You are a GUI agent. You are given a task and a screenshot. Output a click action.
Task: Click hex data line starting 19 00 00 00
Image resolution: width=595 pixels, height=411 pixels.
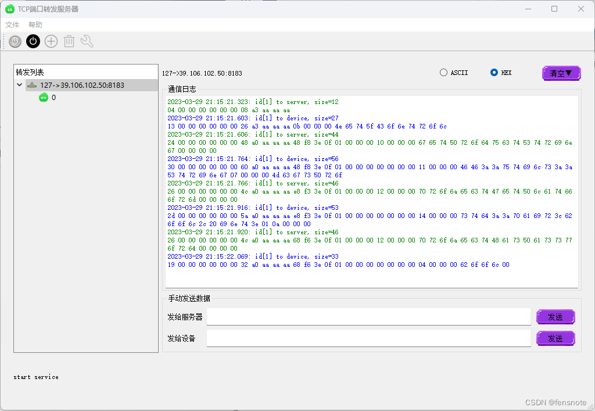(339, 265)
